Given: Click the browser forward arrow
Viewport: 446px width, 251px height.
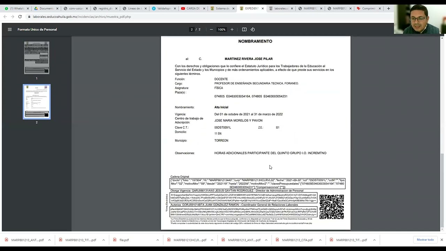Looking at the screenshot, I should click(x=12, y=17).
